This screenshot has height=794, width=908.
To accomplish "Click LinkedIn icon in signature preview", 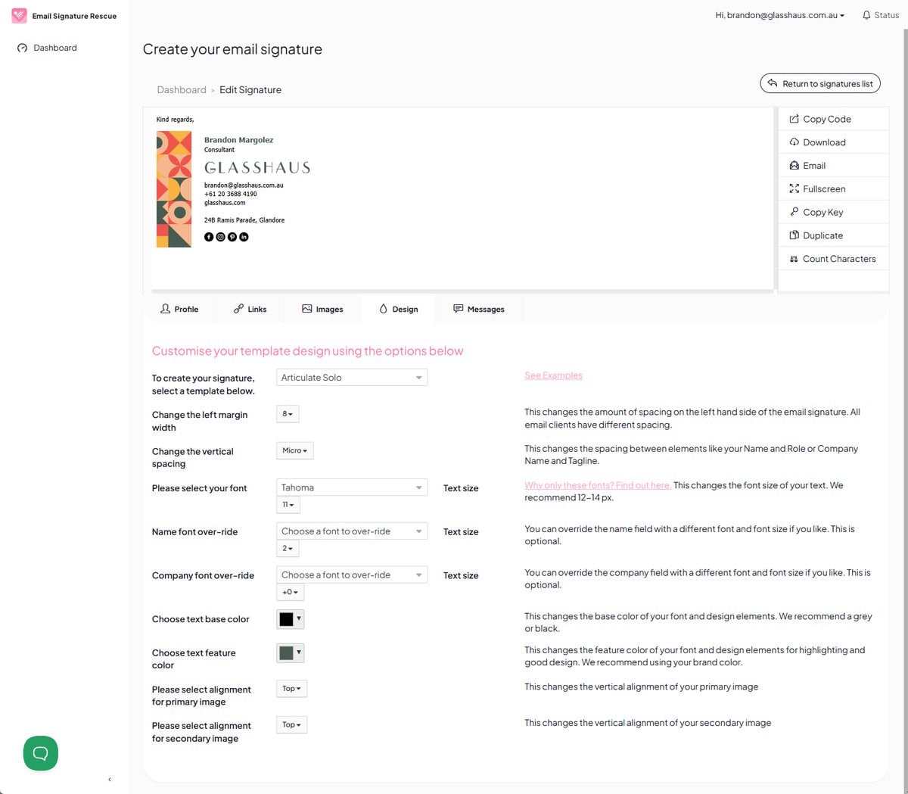I will coord(244,237).
